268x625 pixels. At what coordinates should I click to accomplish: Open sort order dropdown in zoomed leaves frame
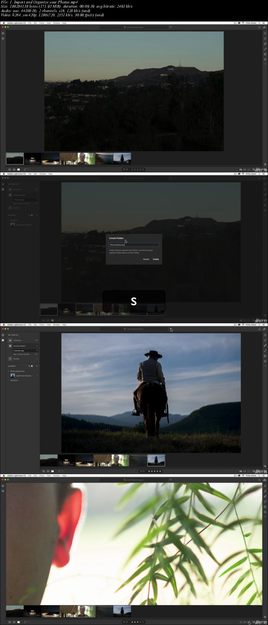pos(26,622)
